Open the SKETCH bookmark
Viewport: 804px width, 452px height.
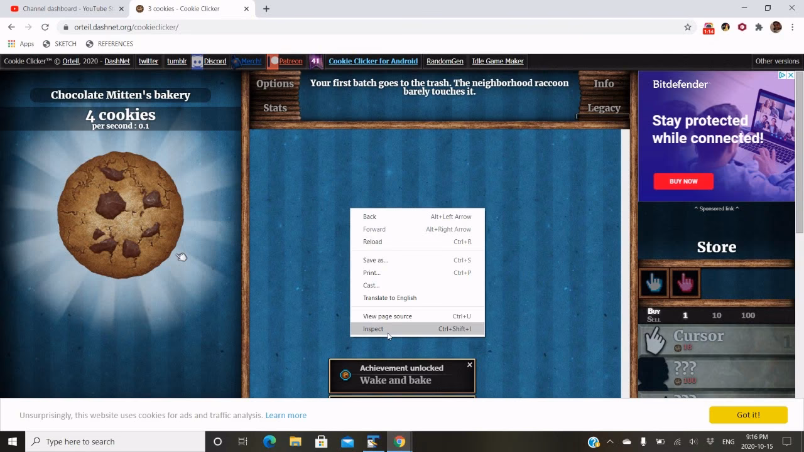pos(60,44)
